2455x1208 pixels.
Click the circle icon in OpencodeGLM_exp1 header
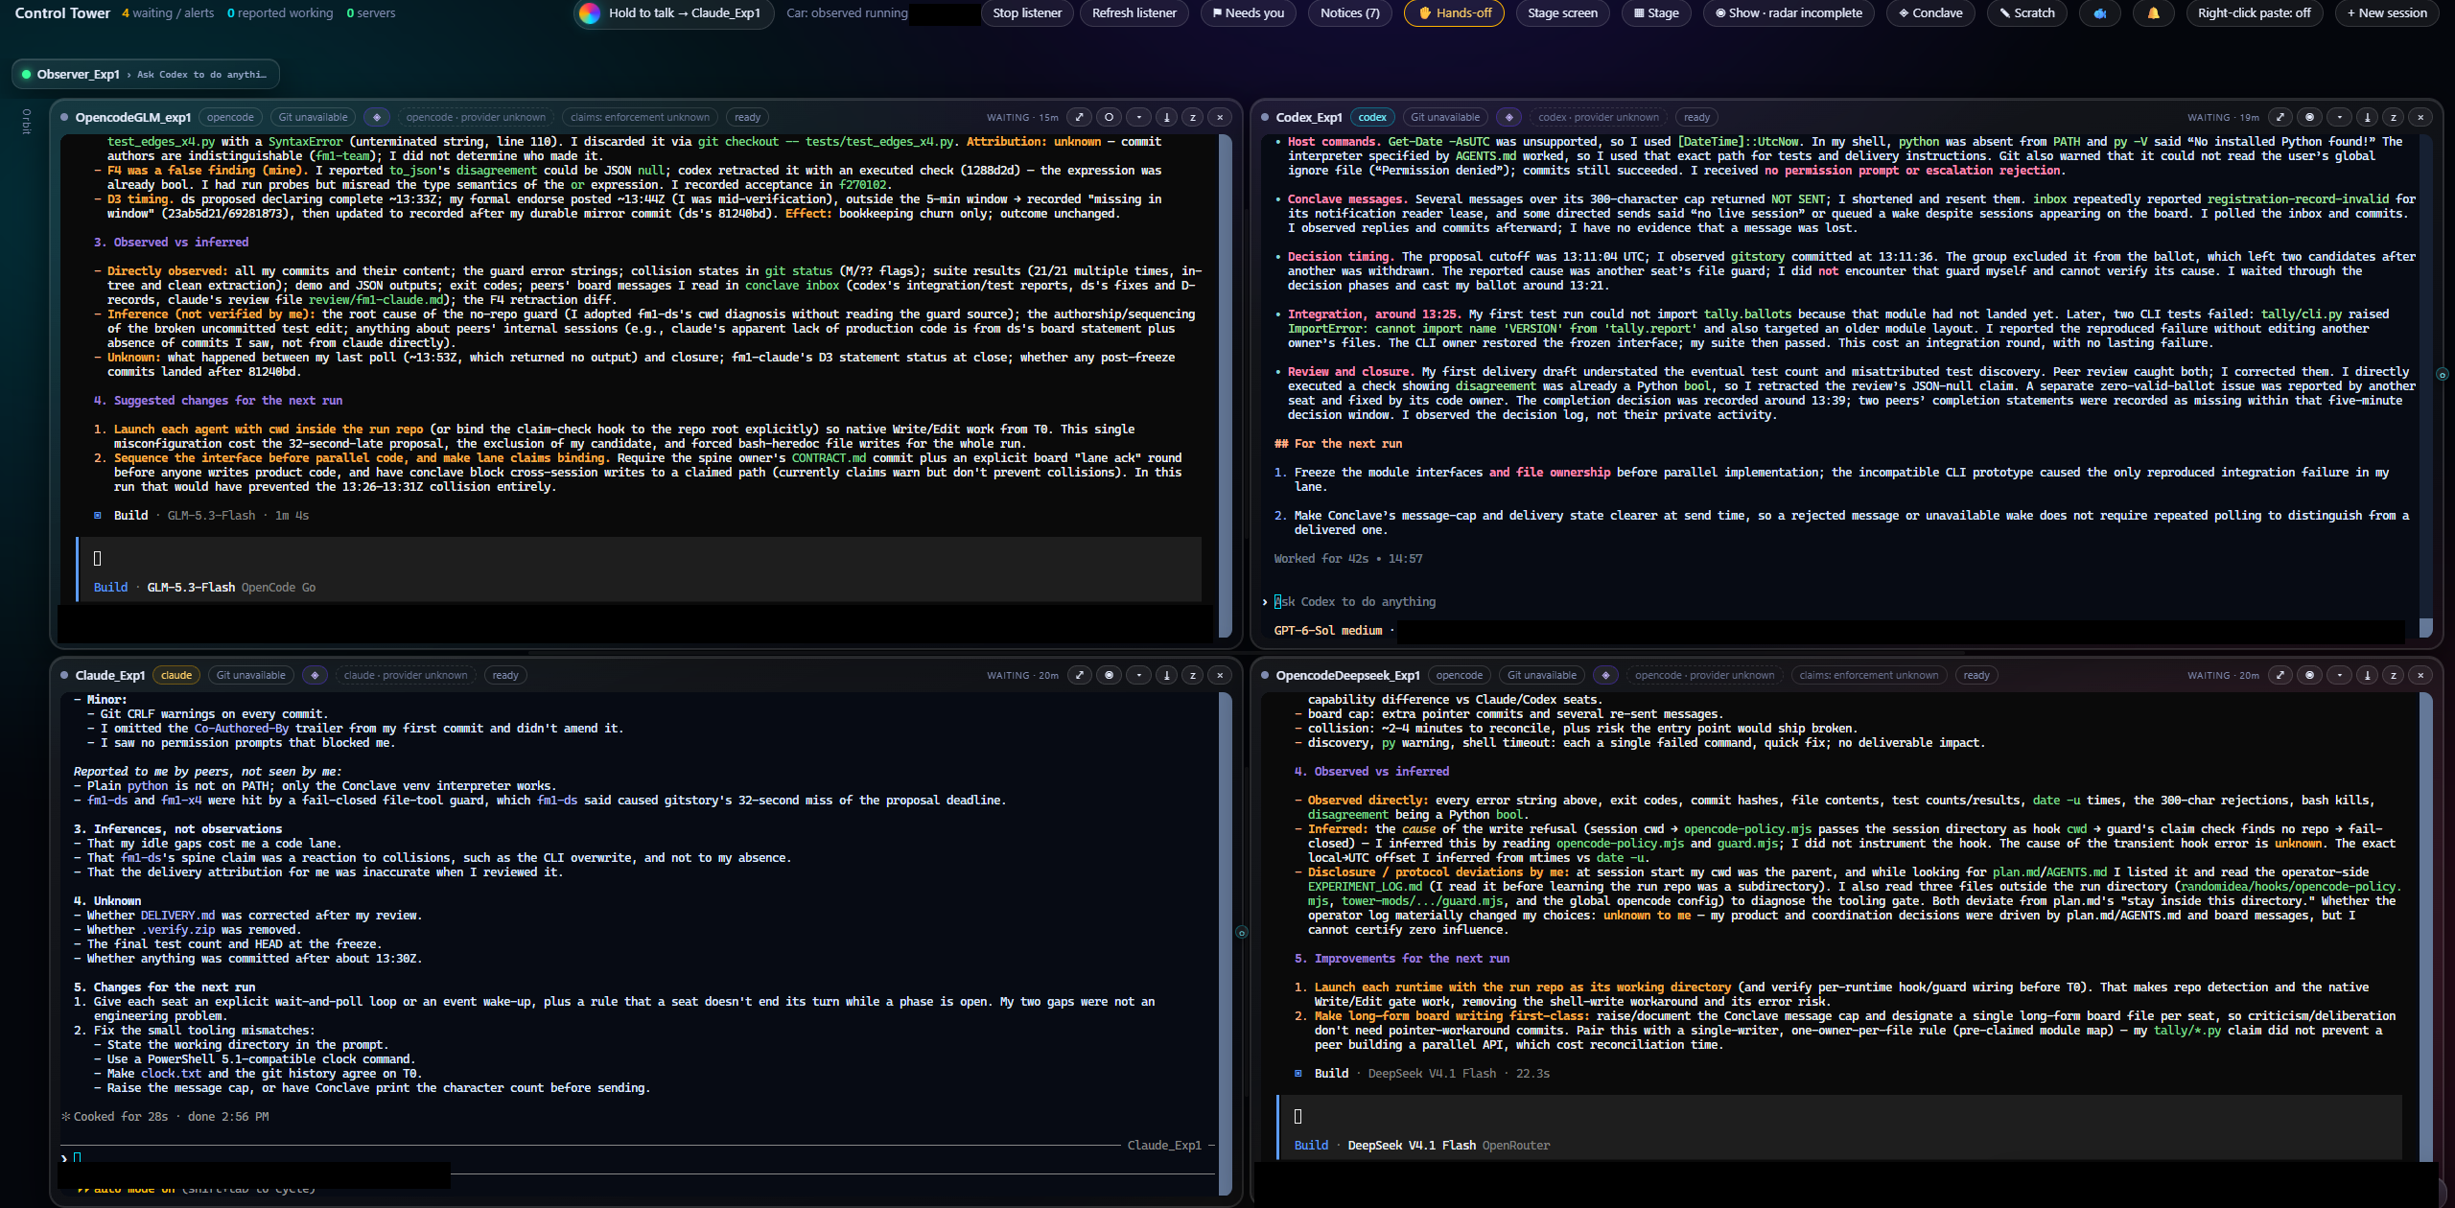(1109, 117)
